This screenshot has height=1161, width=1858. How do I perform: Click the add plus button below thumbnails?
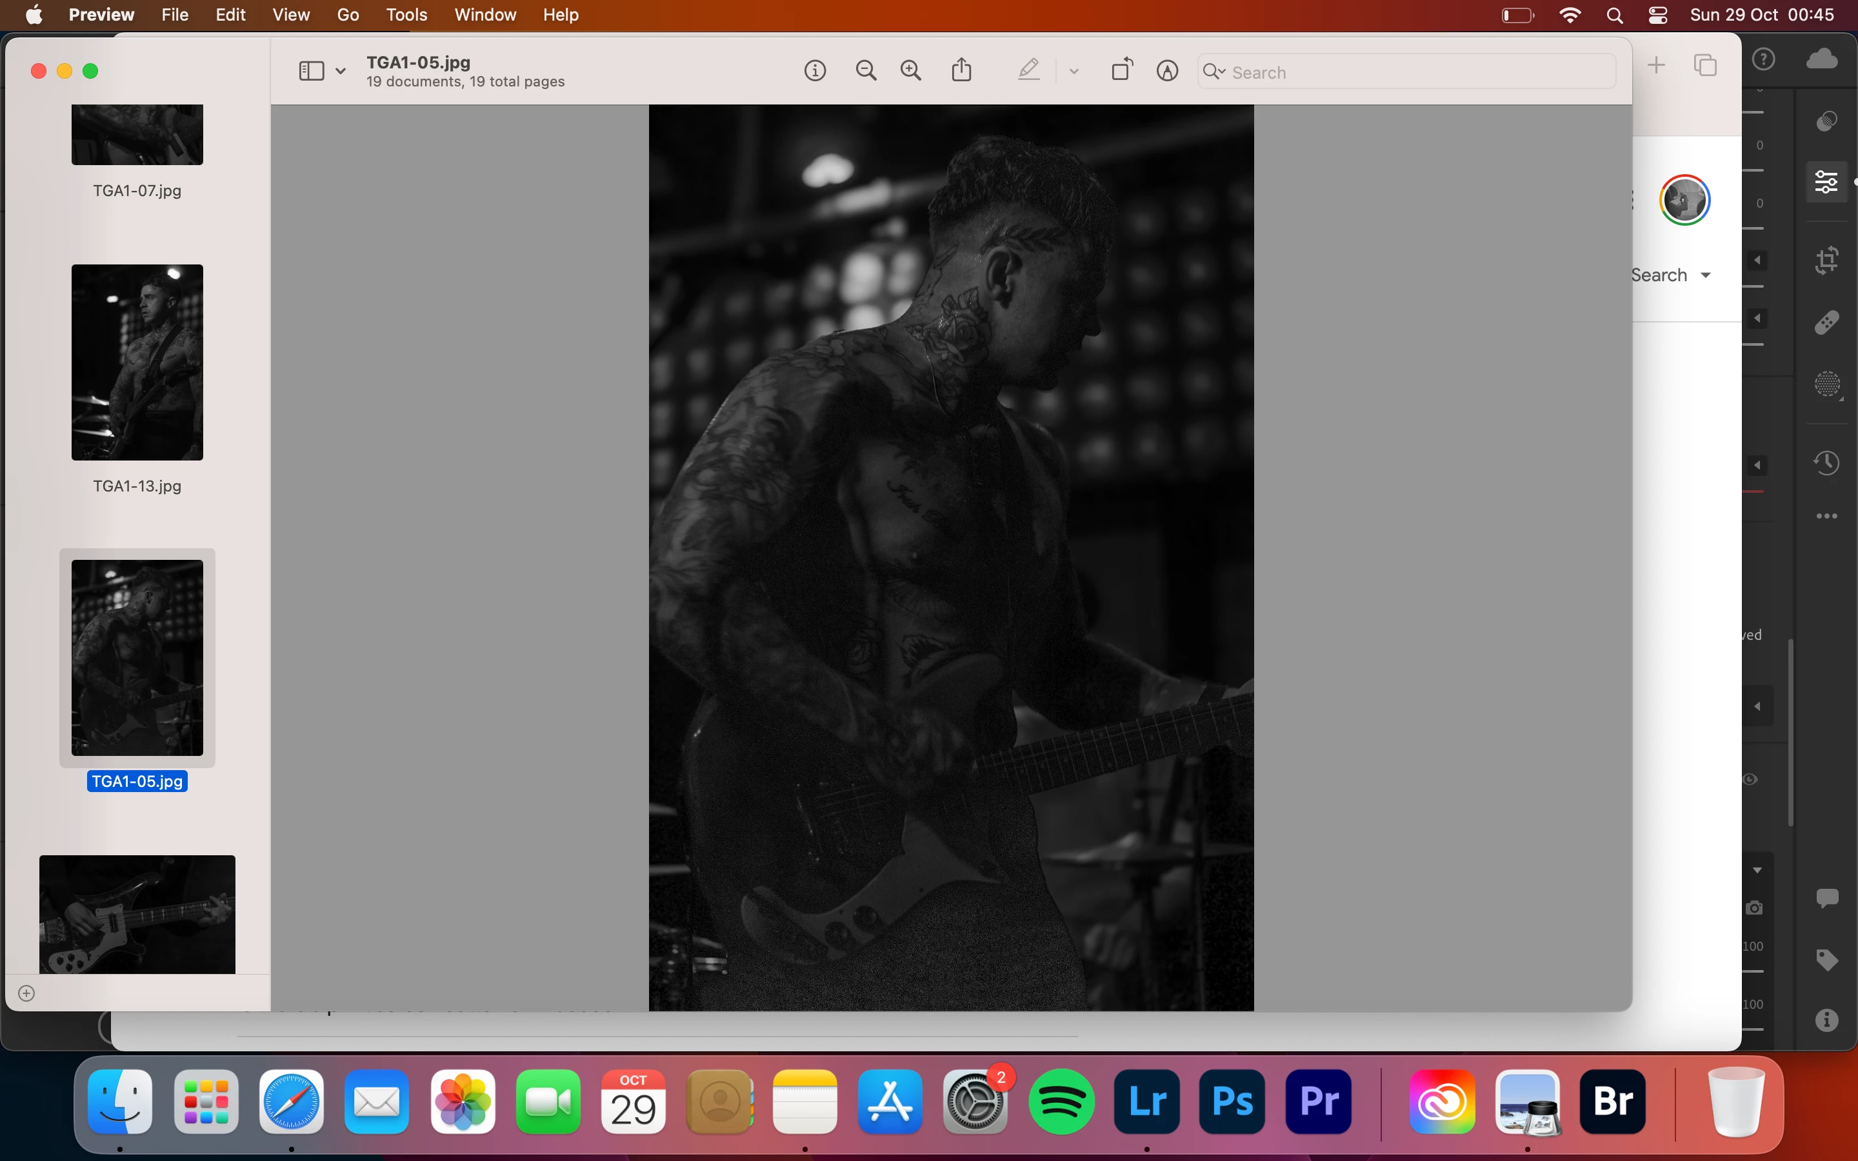tap(26, 993)
